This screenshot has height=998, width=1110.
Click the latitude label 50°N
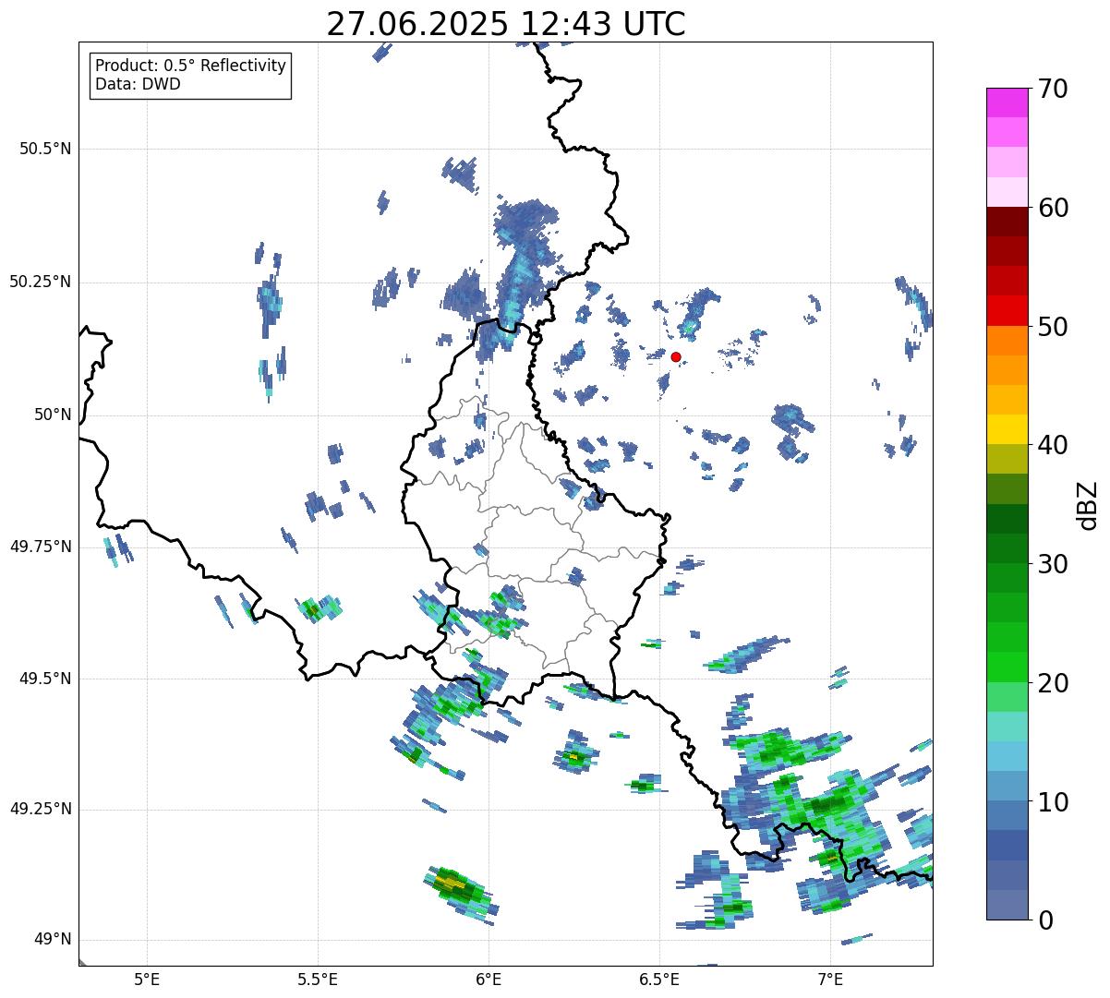click(x=53, y=415)
